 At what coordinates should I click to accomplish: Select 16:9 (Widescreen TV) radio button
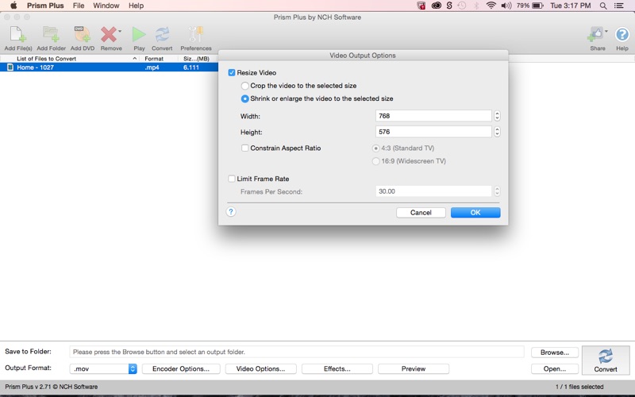click(375, 161)
